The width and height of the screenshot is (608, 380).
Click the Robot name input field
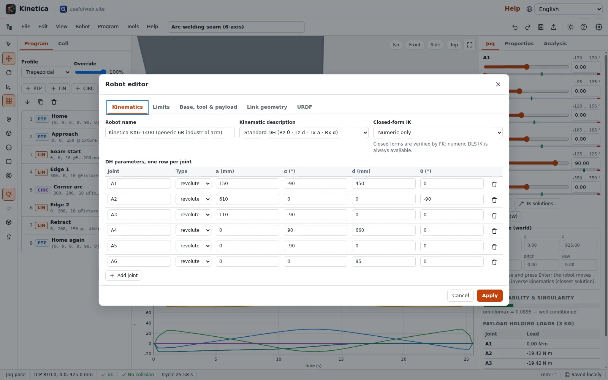pyautogui.click(x=170, y=133)
